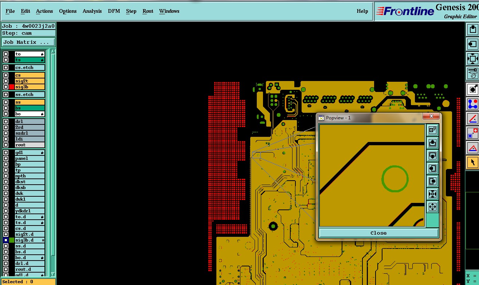Select the 'gd1' layer name
Viewport: 479px width, 285px height.
coord(30,153)
